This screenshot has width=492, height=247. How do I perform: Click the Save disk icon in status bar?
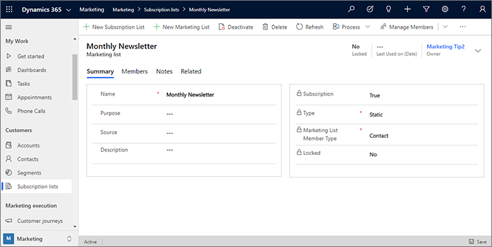pos(471,242)
